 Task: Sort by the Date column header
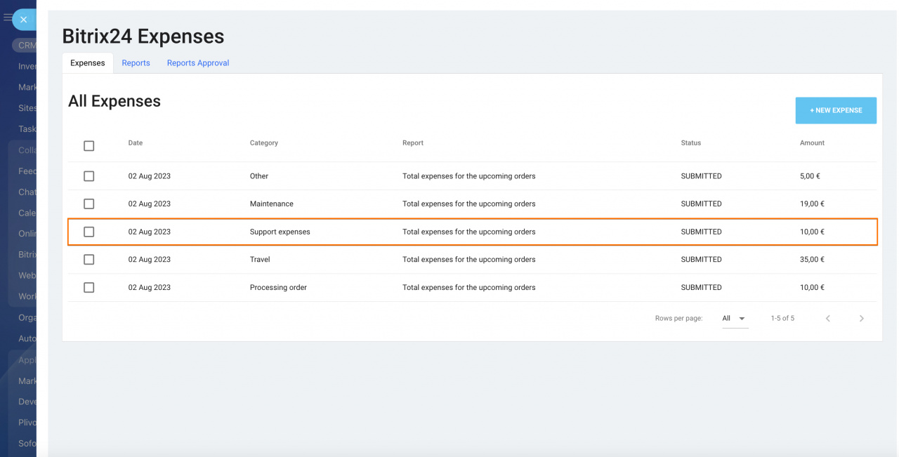[x=136, y=143]
